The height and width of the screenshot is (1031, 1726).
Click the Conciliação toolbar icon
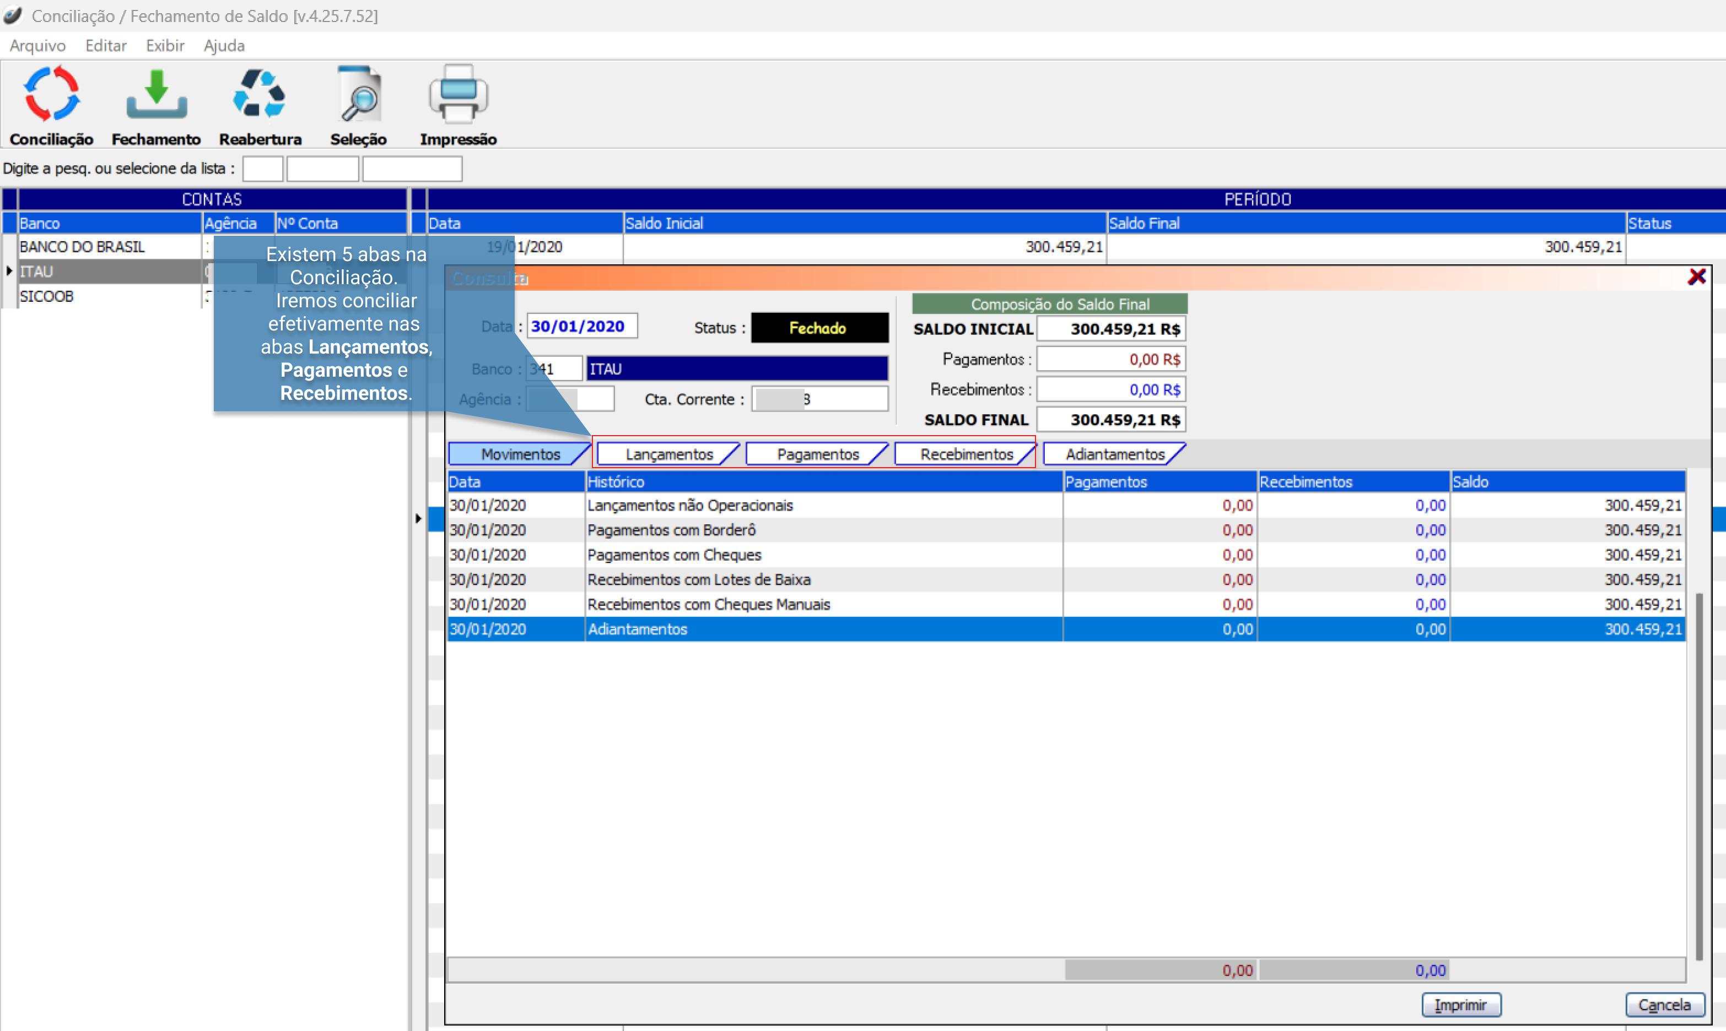(x=51, y=95)
